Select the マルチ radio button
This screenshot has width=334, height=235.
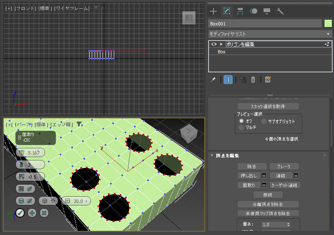pos(241,127)
